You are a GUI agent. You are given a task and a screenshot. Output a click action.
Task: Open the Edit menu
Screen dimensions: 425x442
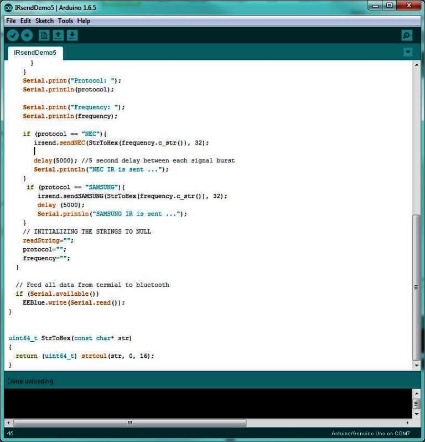(25, 21)
